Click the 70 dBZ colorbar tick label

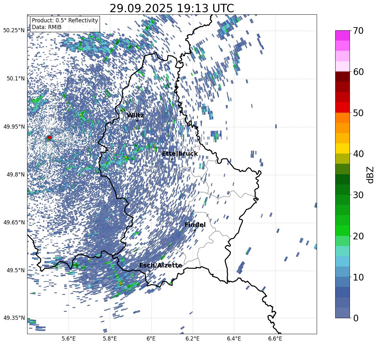pyautogui.click(x=358, y=31)
